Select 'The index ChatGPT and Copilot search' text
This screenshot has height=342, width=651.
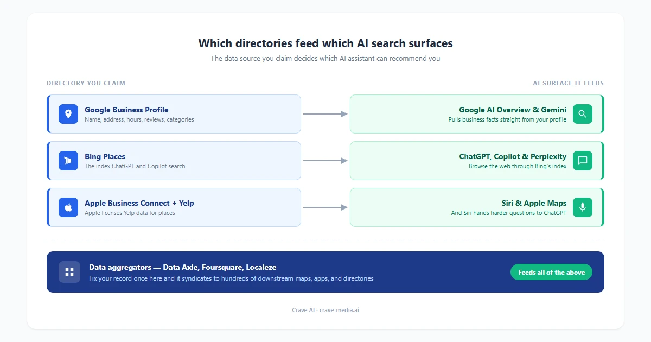tap(135, 166)
